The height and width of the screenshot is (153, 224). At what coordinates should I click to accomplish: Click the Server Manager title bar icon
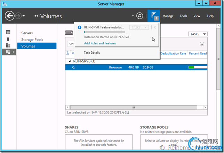pos(5,4)
